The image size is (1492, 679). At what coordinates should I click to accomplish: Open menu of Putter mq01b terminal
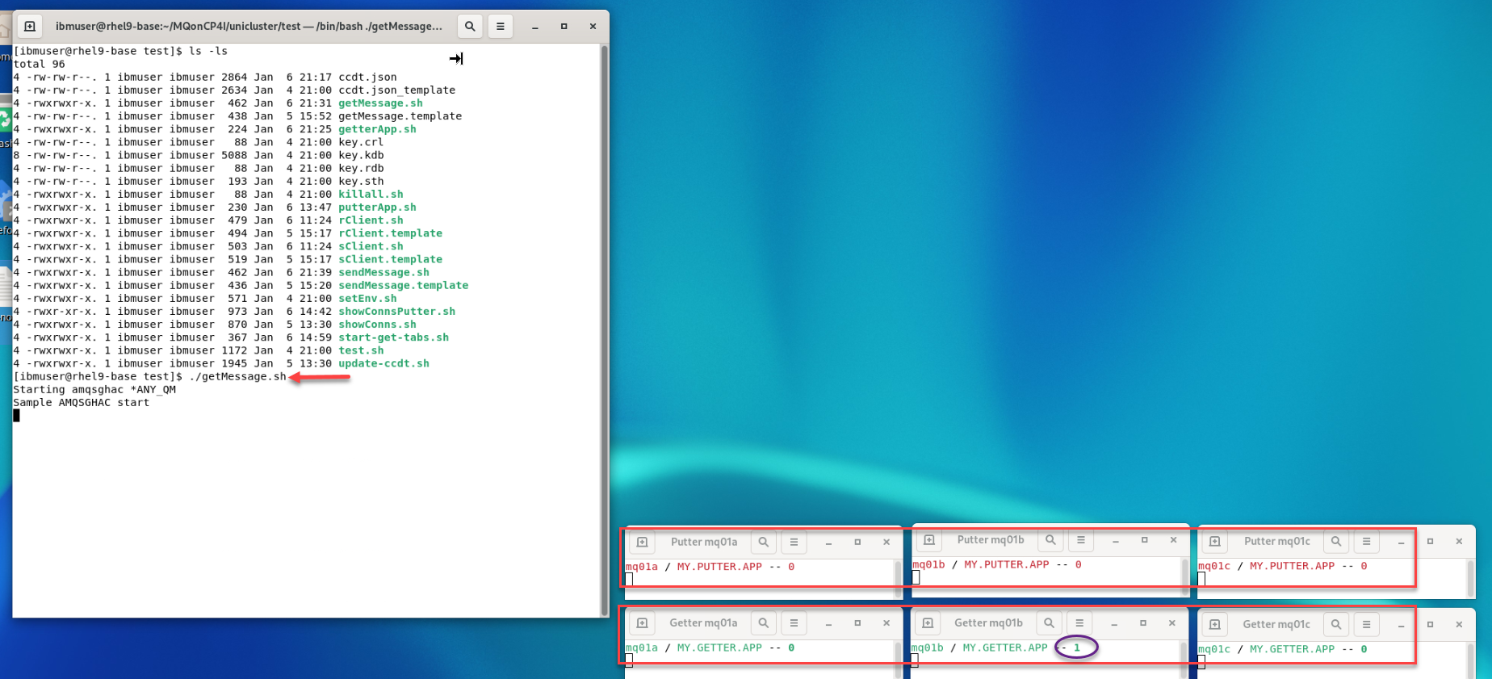pyautogui.click(x=1081, y=540)
